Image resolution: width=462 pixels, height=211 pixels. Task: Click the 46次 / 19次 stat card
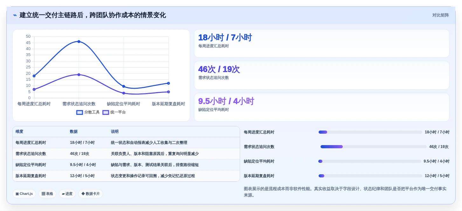pos(322,75)
